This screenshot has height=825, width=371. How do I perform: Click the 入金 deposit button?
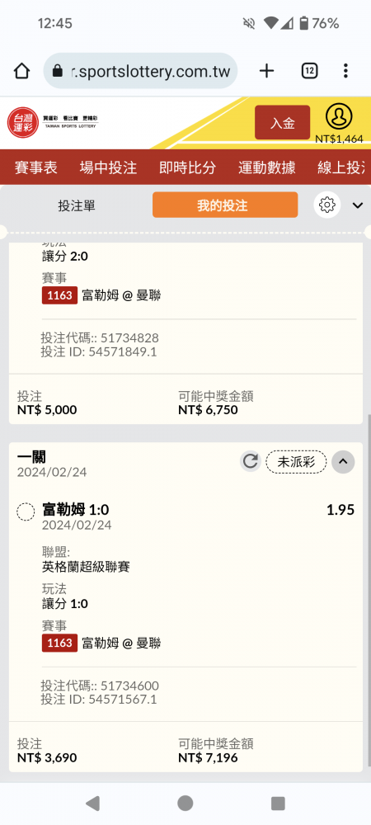(x=282, y=123)
